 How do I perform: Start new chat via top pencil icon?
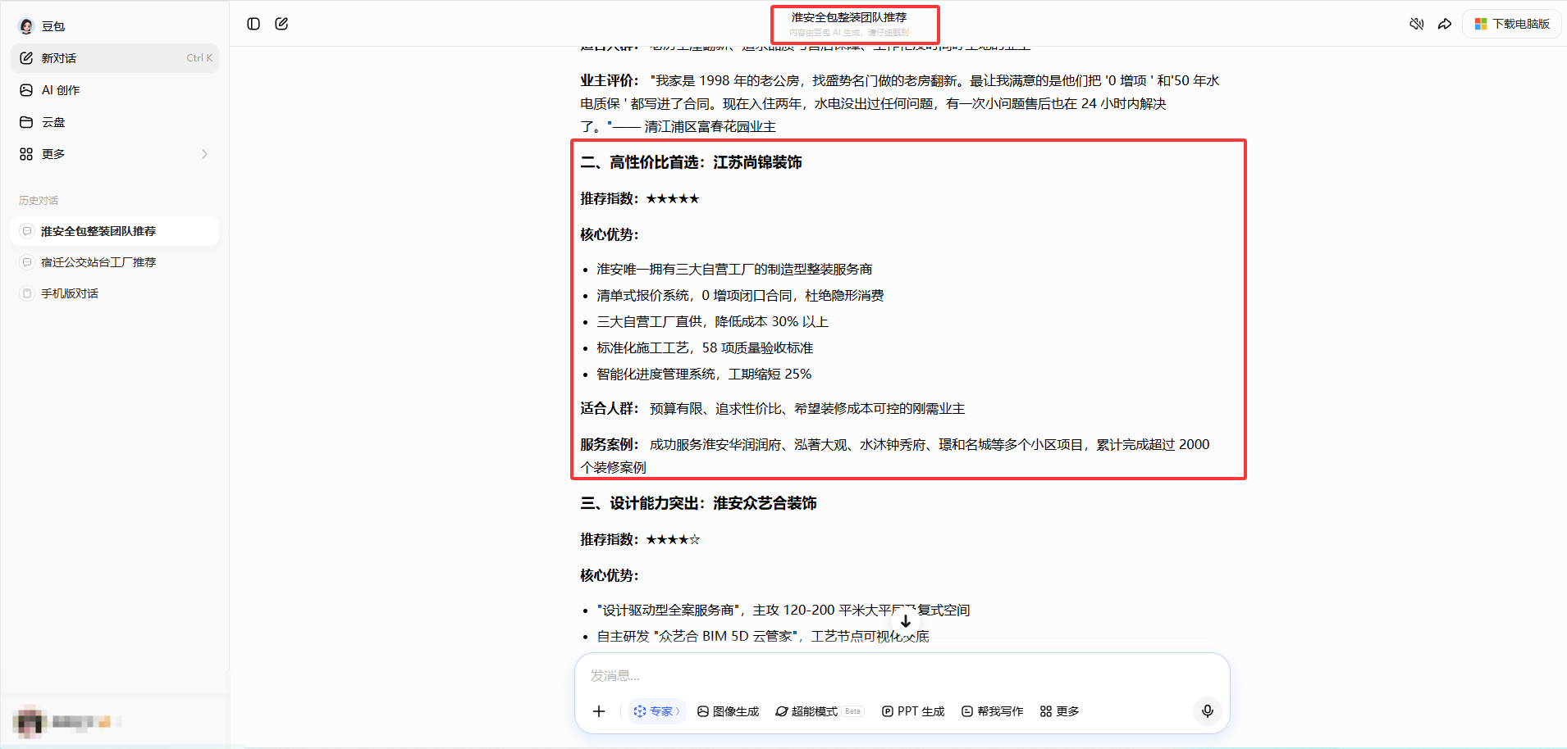click(x=281, y=24)
